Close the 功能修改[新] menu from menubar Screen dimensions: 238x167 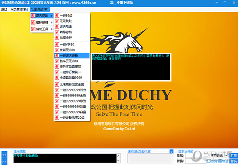(40, 9)
